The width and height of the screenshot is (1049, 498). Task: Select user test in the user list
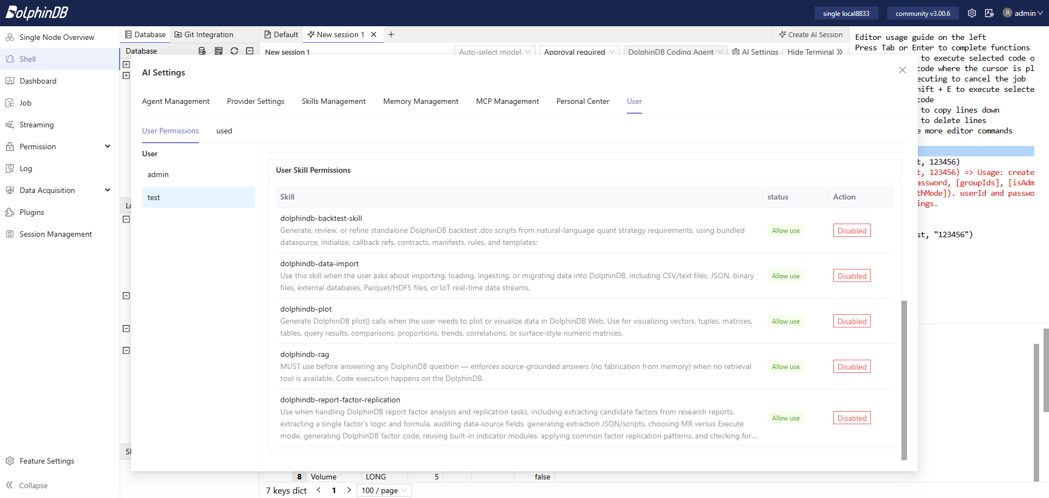198,197
